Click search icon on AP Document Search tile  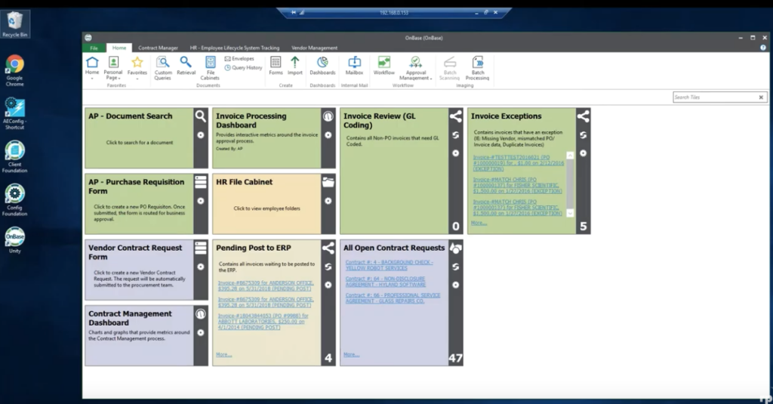point(200,116)
